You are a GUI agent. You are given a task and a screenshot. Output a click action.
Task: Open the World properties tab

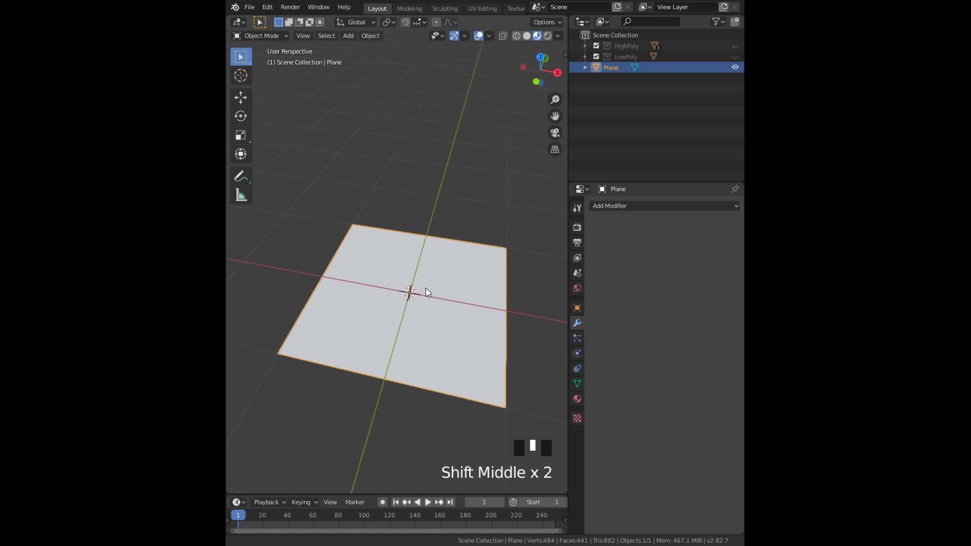577,288
